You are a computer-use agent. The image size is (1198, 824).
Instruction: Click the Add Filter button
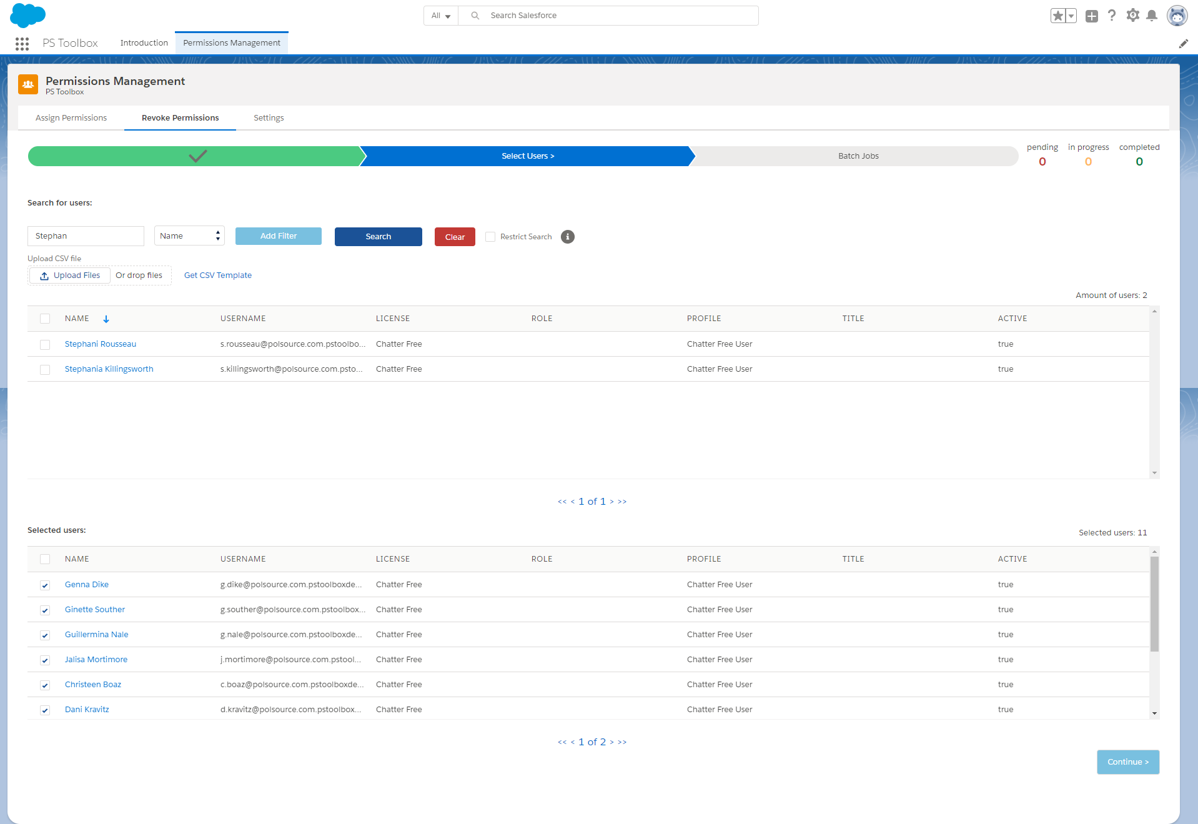[x=279, y=236]
